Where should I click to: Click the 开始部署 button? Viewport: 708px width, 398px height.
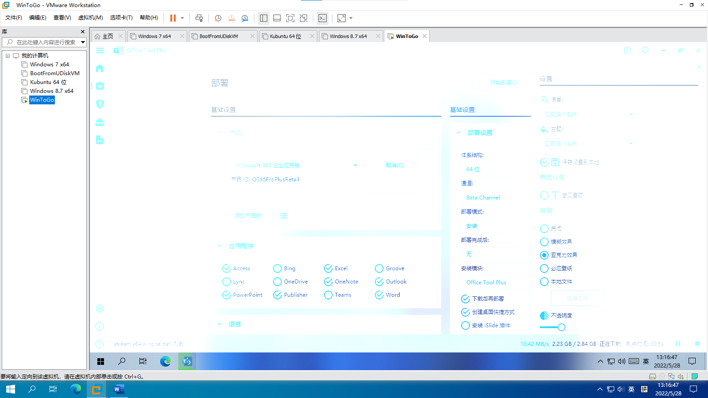[x=504, y=83]
